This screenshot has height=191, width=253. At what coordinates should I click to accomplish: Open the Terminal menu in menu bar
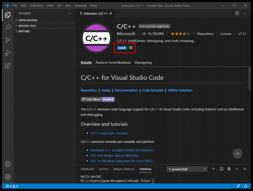click(x=80, y=5)
